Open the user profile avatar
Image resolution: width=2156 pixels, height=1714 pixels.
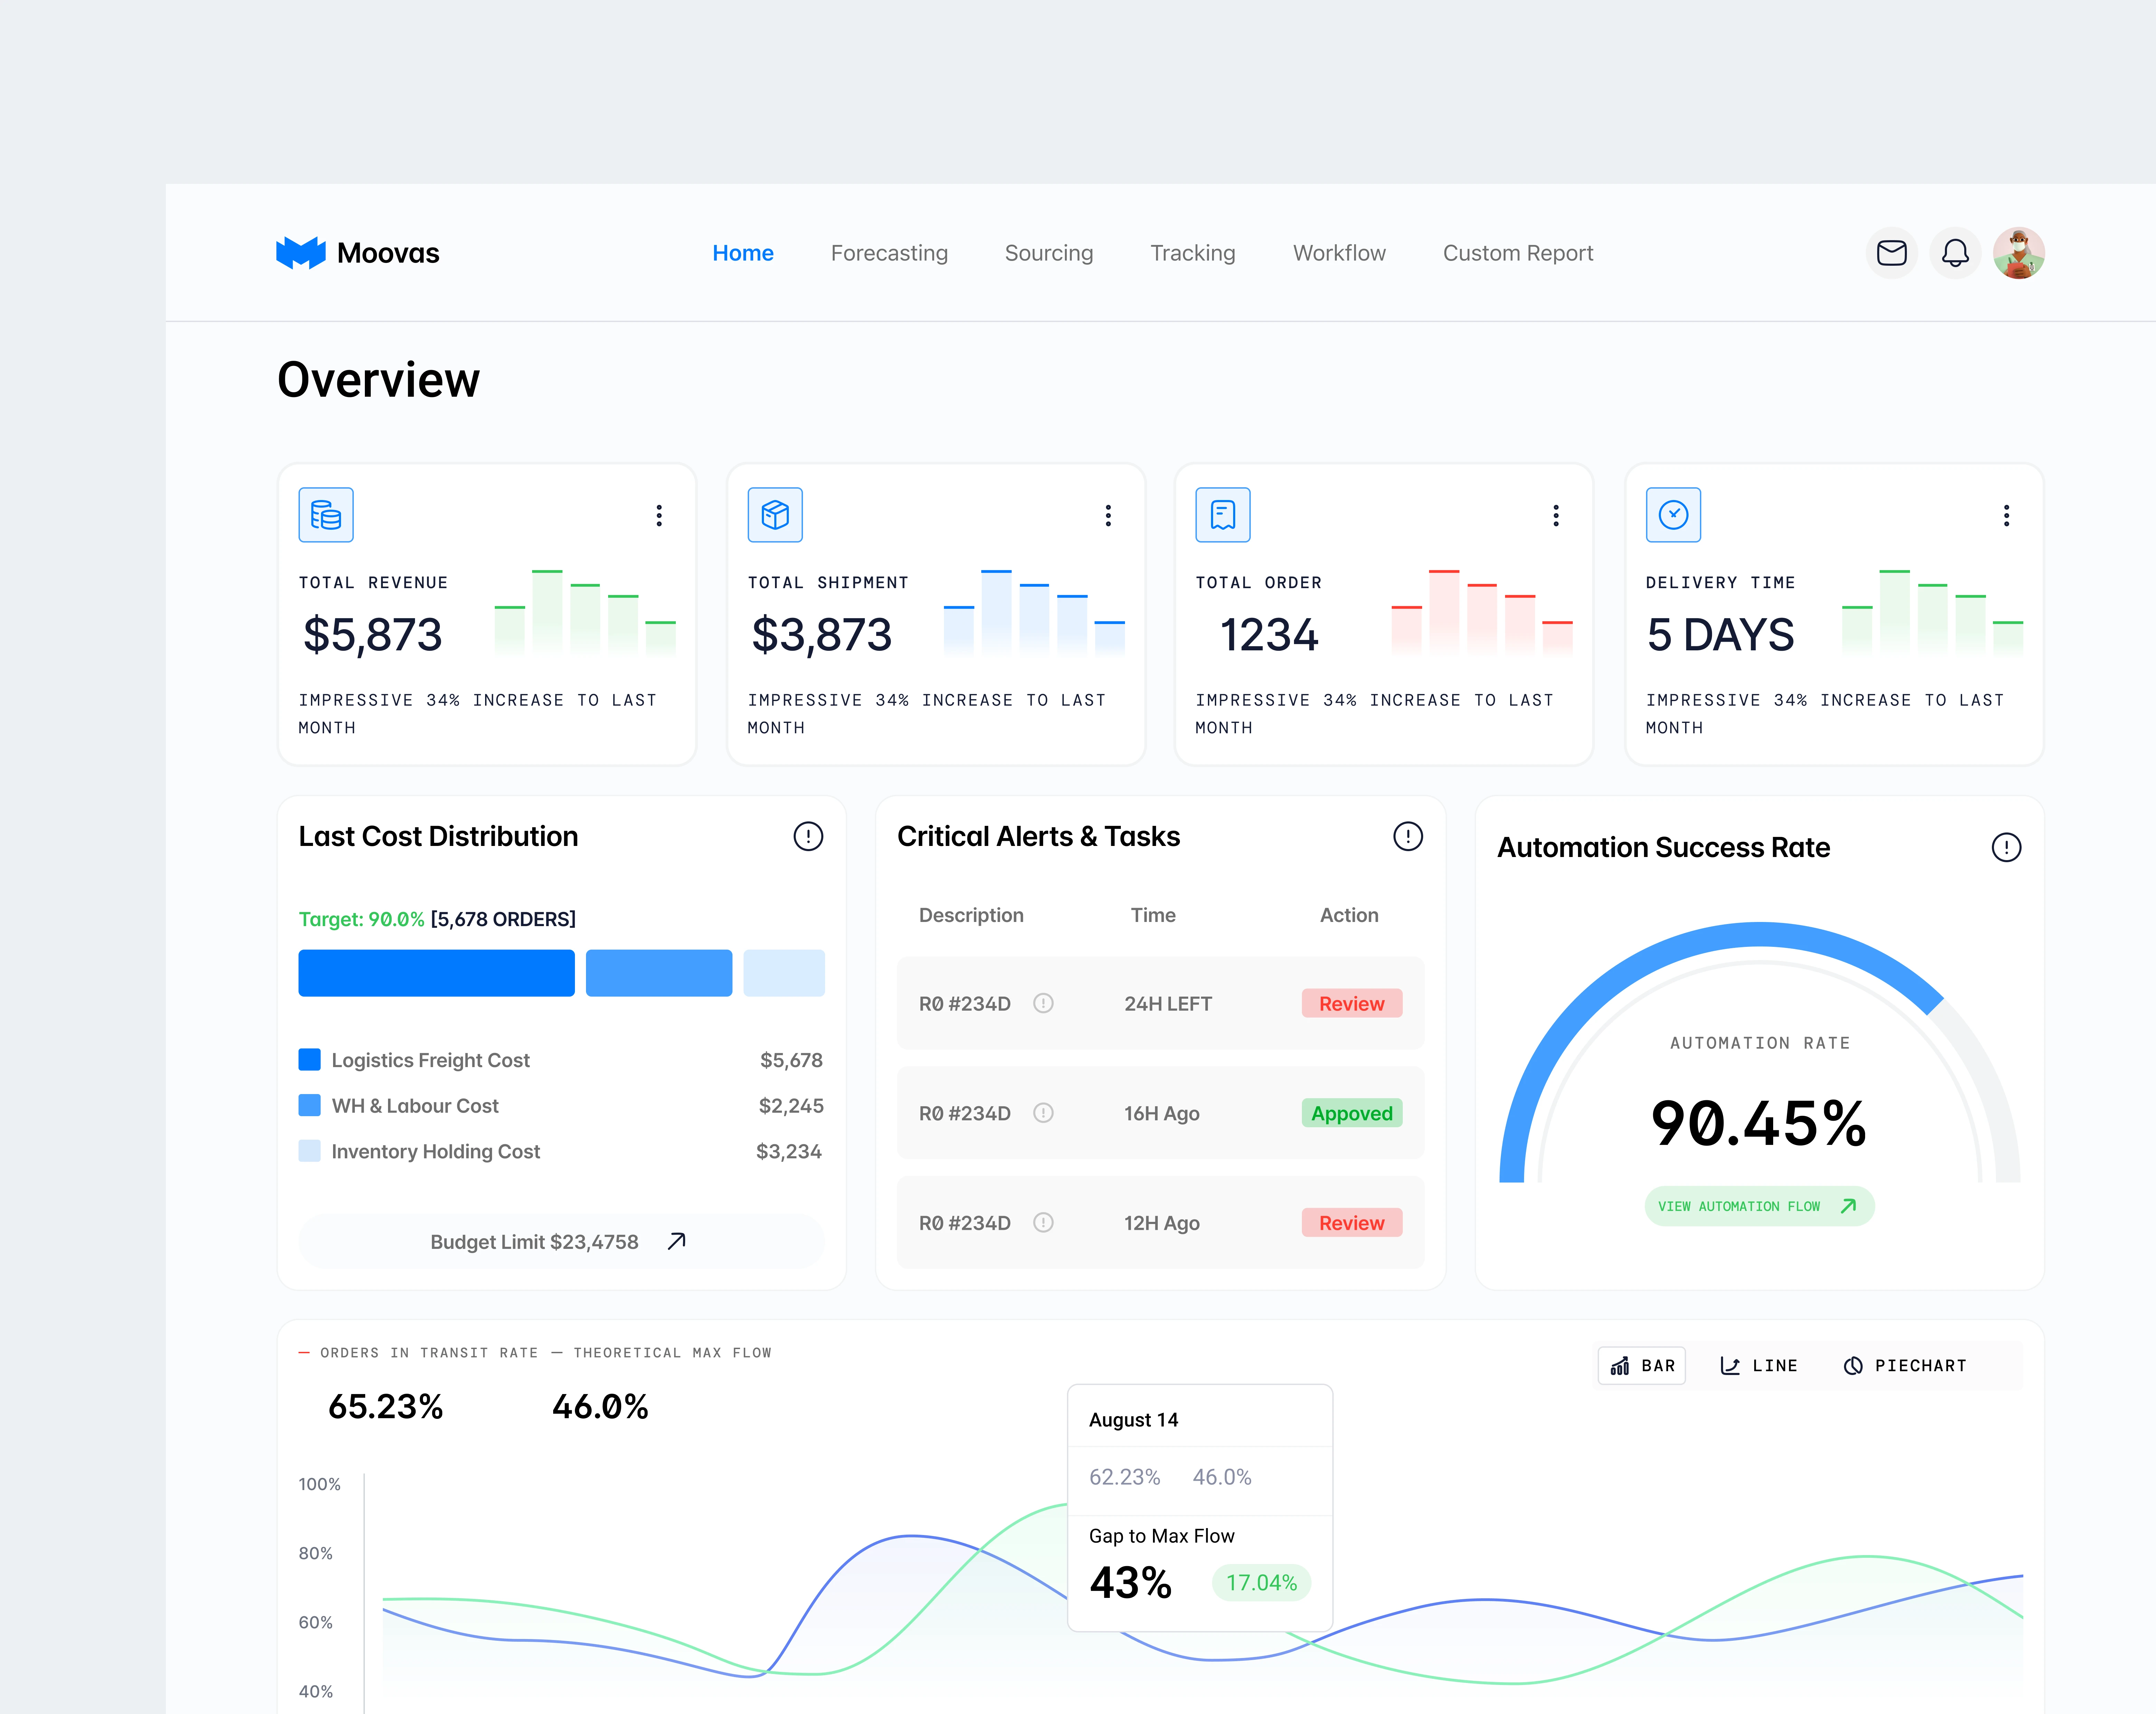coord(2018,253)
